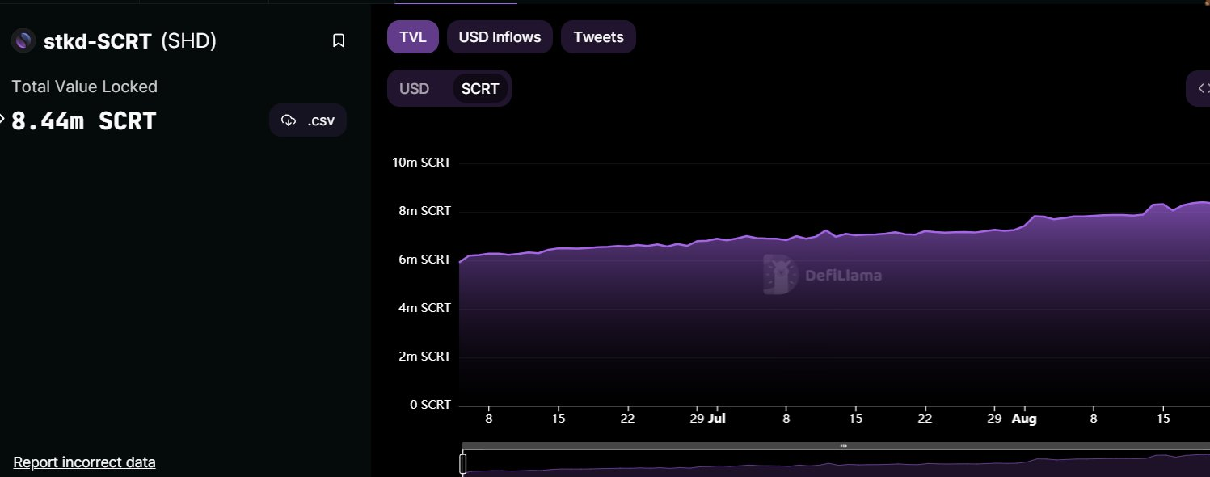Switch chart denomination to USD

coord(415,89)
